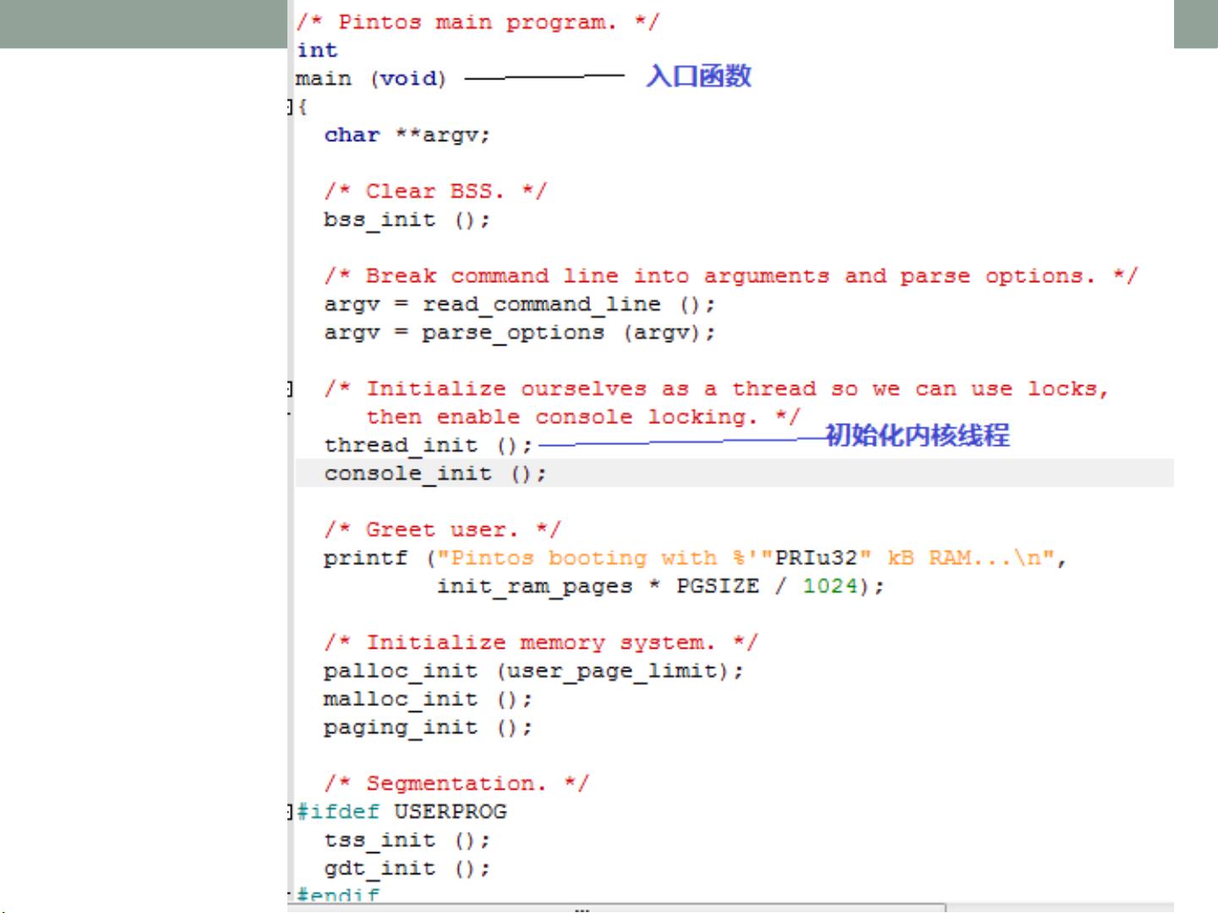Click the "int" return type keyword
Screen dimensions: 1218x913
[x=317, y=51]
